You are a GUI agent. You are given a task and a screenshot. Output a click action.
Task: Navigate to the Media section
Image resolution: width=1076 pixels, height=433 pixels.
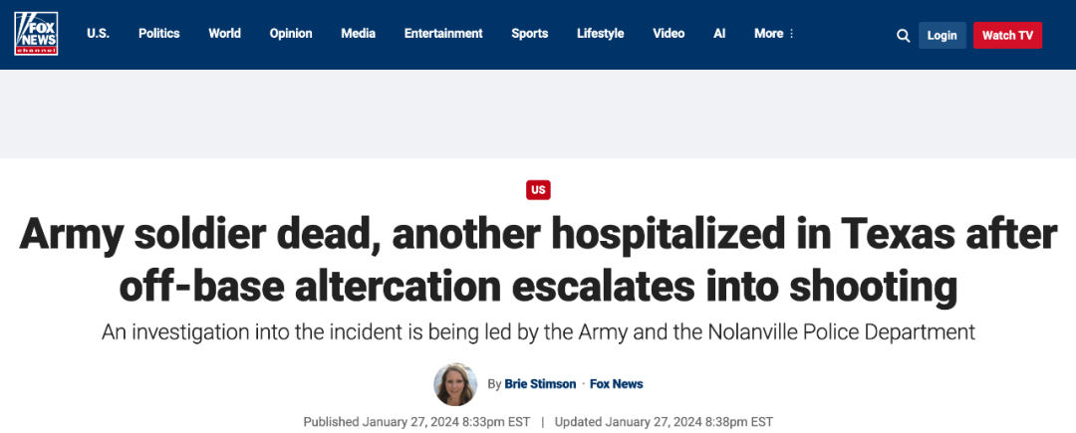coord(358,34)
